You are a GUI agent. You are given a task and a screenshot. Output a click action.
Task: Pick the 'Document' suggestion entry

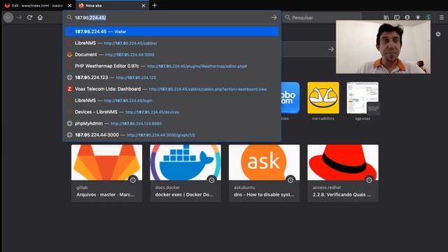(x=171, y=55)
